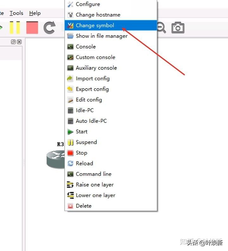
Task: Open Console from the context menu
Action: tap(85, 47)
